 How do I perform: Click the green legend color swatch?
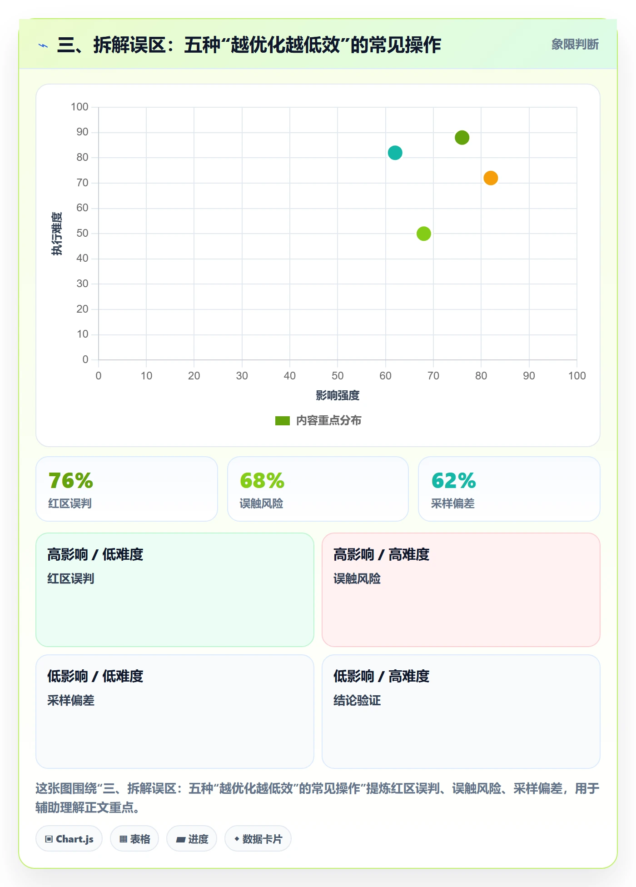pos(283,421)
